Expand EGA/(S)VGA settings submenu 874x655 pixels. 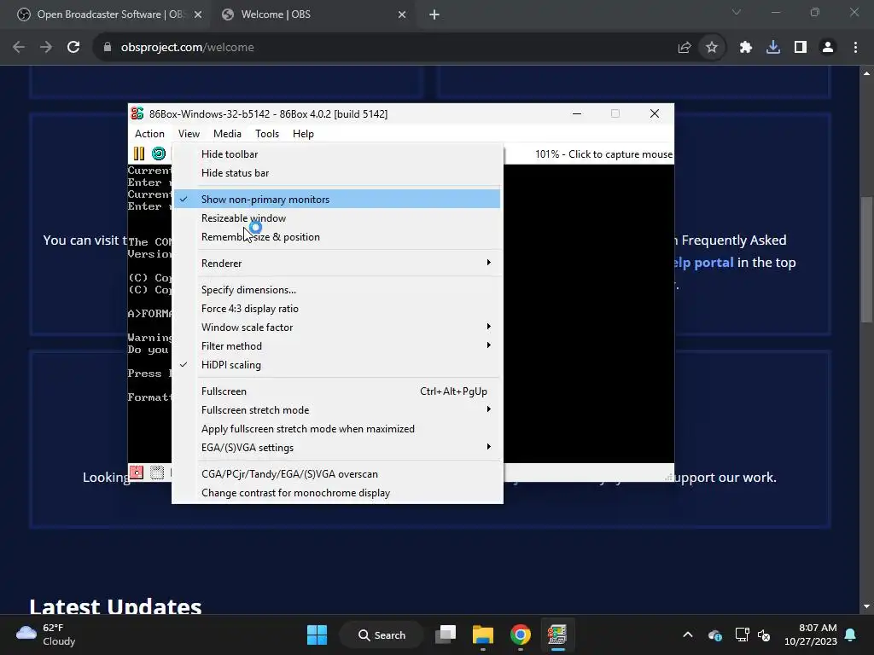337,447
